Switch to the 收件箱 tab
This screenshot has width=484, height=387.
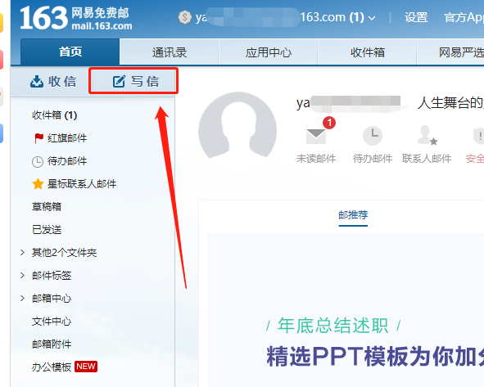pyautogui.click(x=368, y=52)
